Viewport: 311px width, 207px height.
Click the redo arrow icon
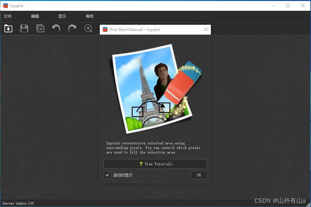point(72,28)
